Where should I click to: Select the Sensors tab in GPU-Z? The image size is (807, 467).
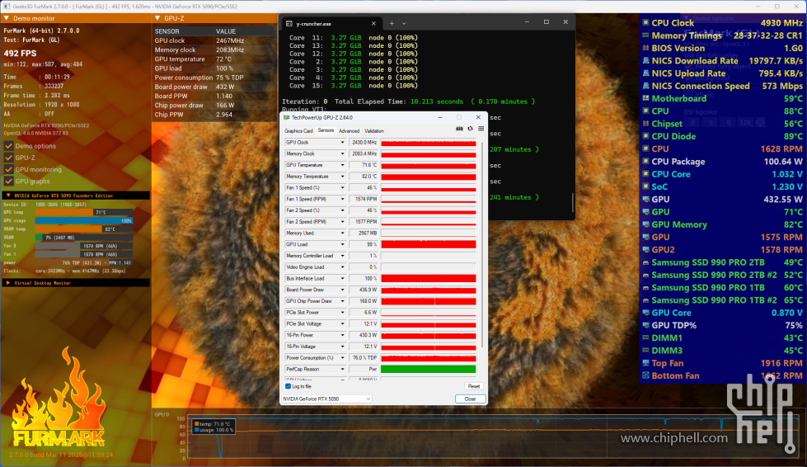(326, 131)
